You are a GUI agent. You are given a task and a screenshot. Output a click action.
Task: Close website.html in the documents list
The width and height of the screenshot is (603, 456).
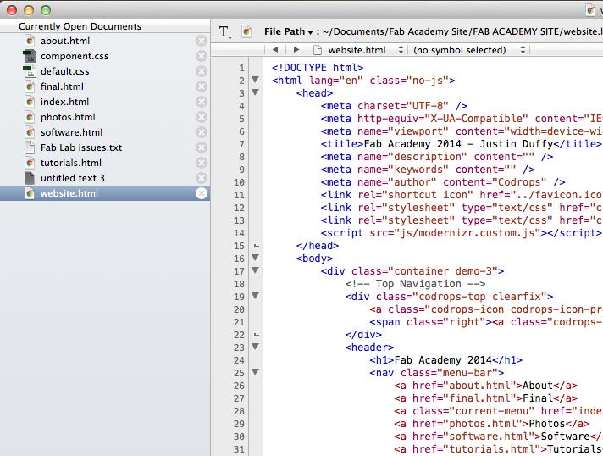(201, 193)
